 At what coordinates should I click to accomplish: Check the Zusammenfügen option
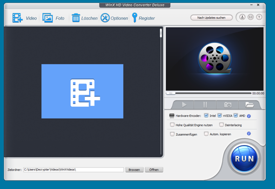point(172,134)
